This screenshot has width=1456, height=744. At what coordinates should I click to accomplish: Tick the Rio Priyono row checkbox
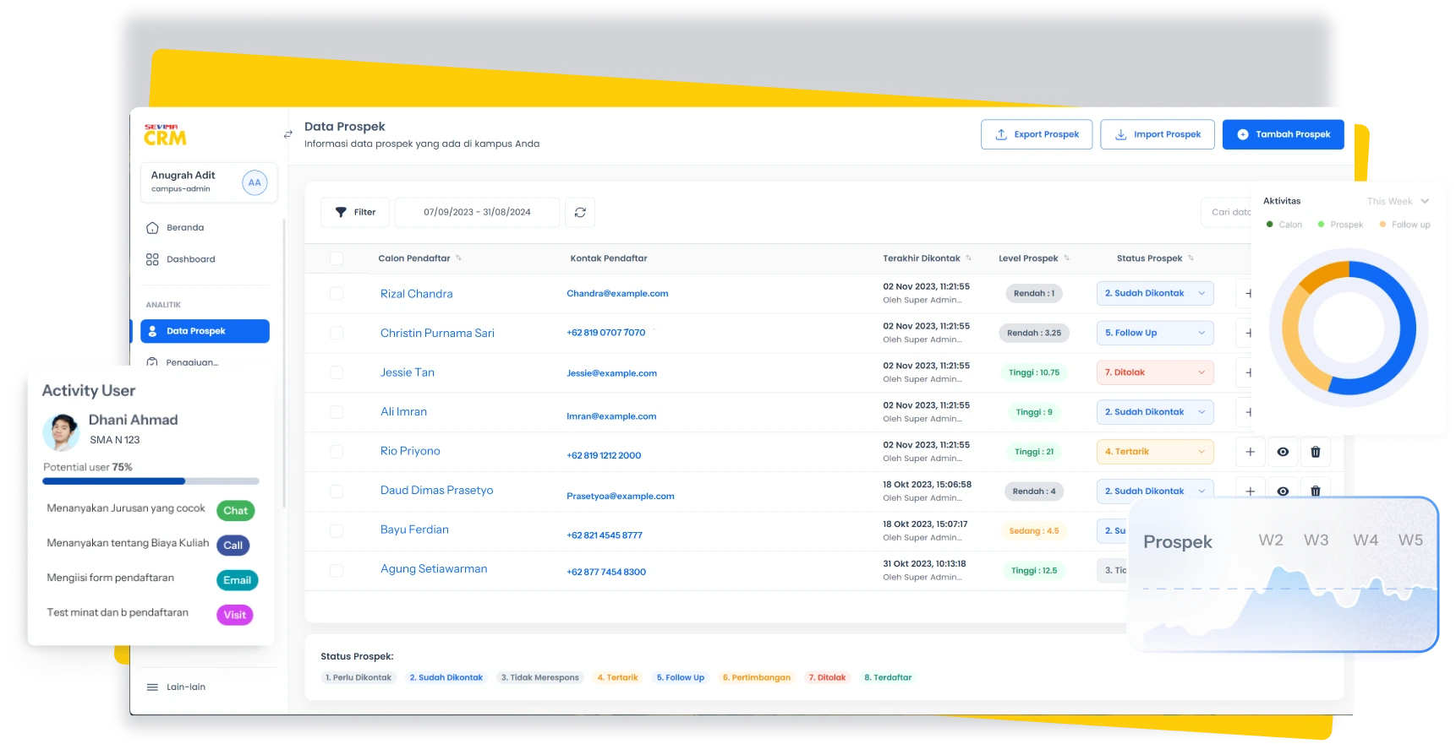tap(337, 452)
